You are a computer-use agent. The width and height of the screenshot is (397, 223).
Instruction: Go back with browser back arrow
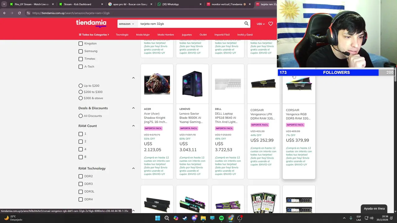pyautogui.click(x=4, y=13)
